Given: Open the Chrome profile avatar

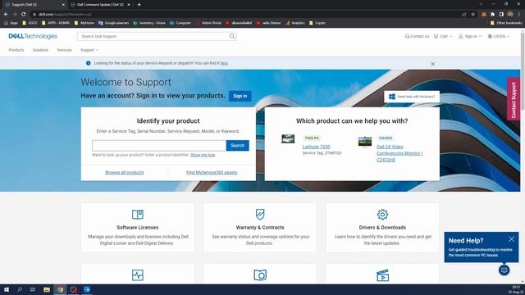Looking at the screenshot, I should (510, 15).
